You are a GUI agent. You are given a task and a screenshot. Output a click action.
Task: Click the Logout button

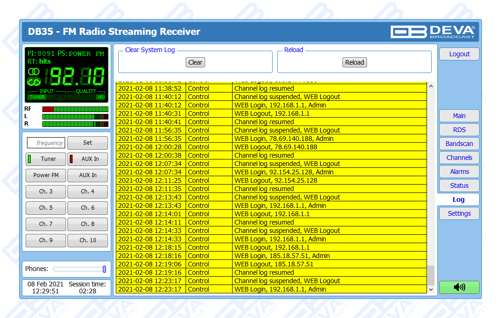459,54
